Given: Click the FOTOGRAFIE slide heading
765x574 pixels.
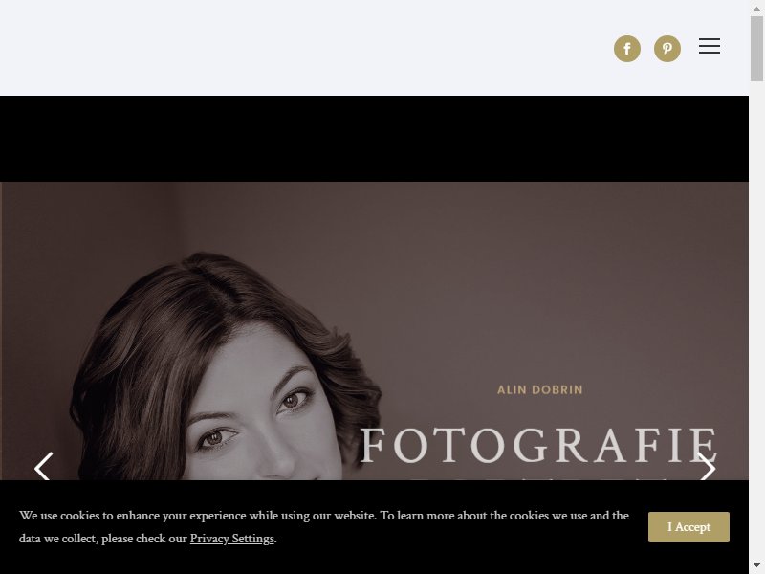Looking at the screenshot, I should [538, 445].
